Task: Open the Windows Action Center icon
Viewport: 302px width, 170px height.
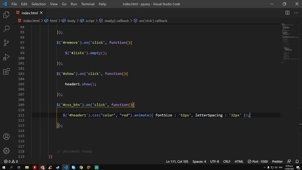Action: [298, 167]
